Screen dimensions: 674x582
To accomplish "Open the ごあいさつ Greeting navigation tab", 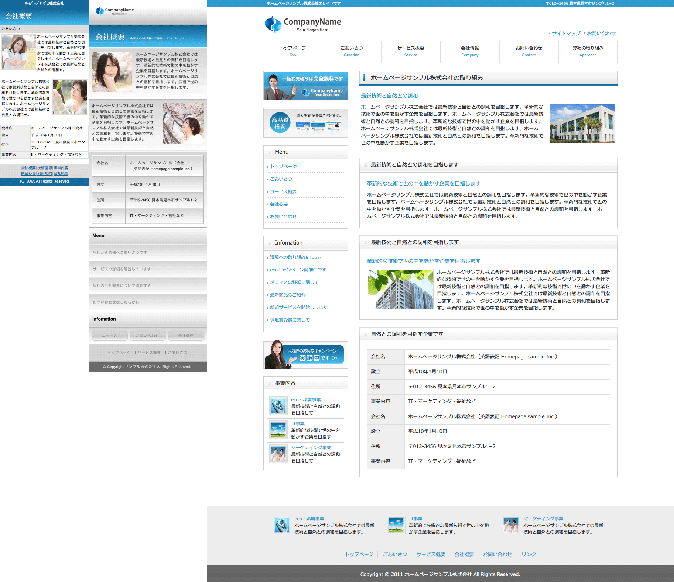I will pyautogui.click(x=351, y=51).
